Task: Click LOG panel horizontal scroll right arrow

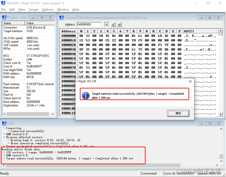Action: coord(217,165)
